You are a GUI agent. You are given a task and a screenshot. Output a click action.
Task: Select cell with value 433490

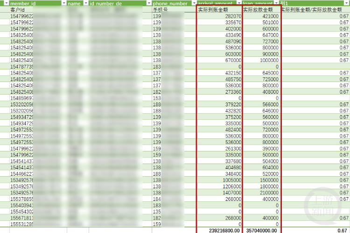pos(219,35)
